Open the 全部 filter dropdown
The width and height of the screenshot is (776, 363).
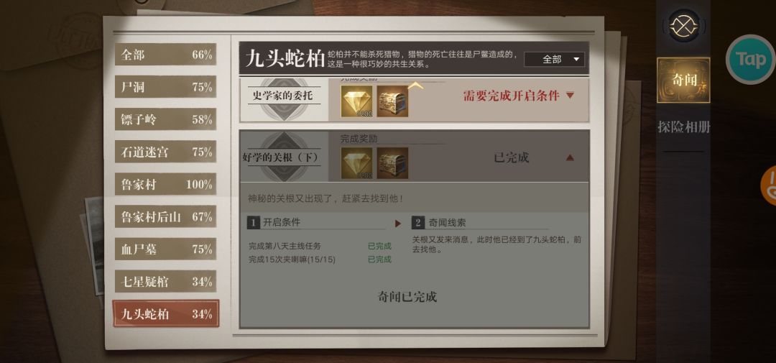(554, 60)
